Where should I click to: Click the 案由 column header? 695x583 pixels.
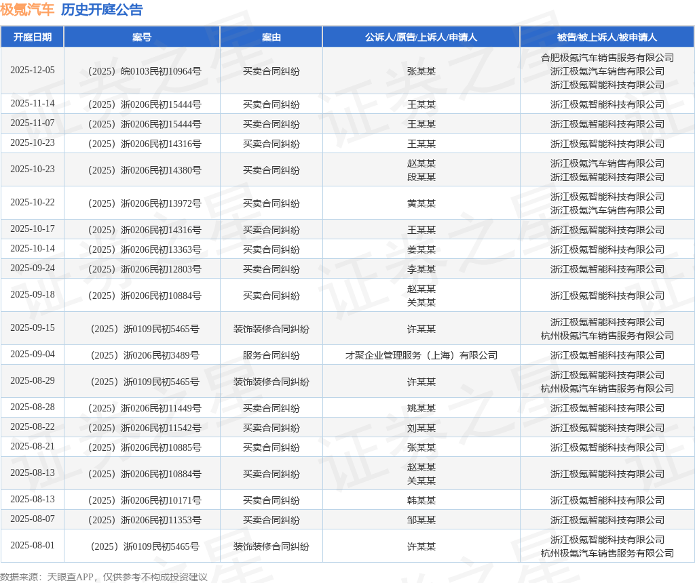(271, 37)
